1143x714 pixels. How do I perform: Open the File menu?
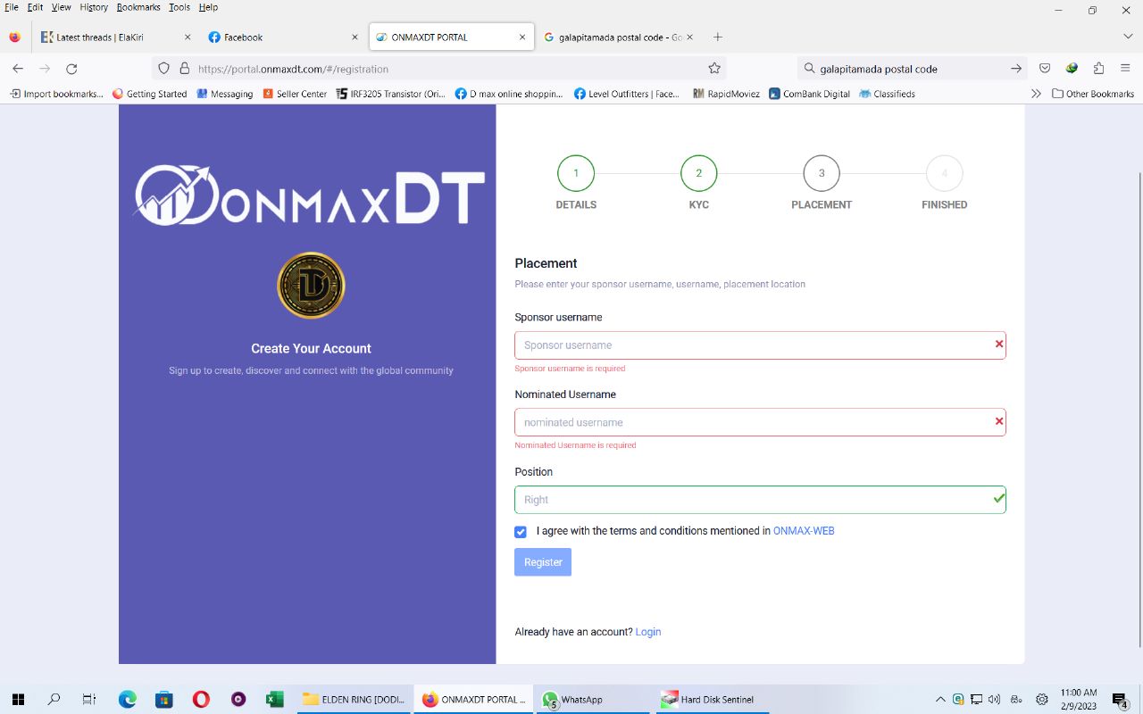click(x=12, y=7)
